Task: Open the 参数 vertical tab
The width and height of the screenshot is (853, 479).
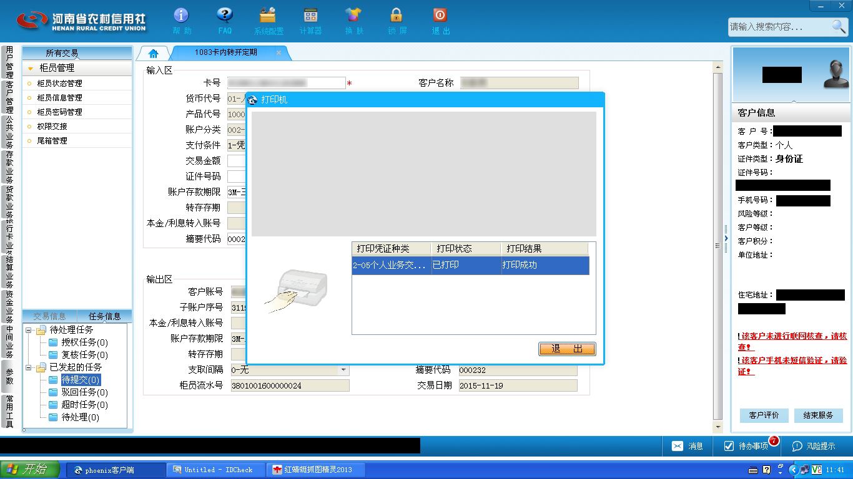Action: click(9, 376)
